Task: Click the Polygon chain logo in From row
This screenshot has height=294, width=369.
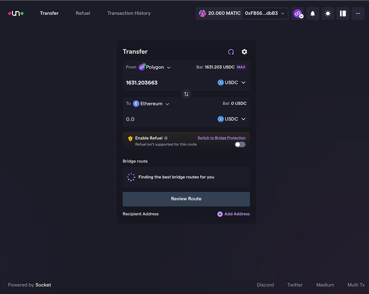Action: 142,67
